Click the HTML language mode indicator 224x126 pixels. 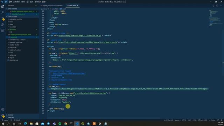[x=195, y=120]
